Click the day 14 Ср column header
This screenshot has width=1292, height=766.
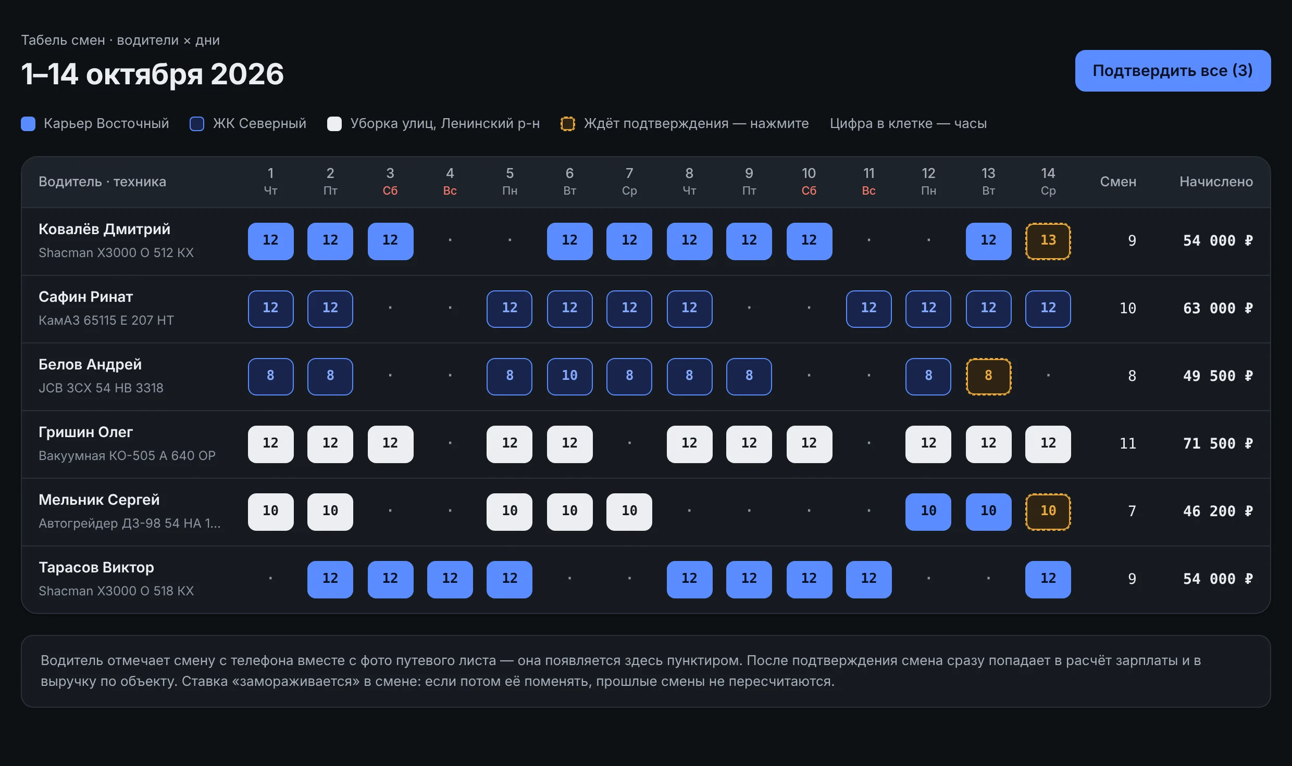point(1048,182)
